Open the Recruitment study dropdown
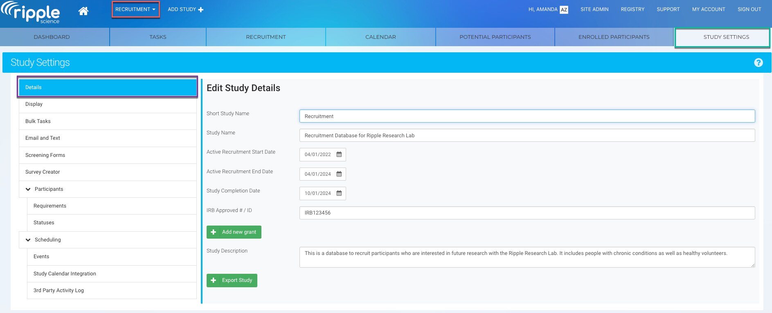This screenshot has width=772, height=313. (135, 9)
